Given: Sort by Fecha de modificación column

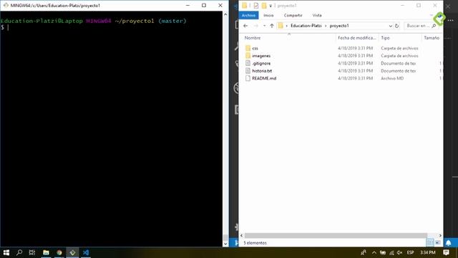Looking at the screenshot, I should (x=357, y=38).
